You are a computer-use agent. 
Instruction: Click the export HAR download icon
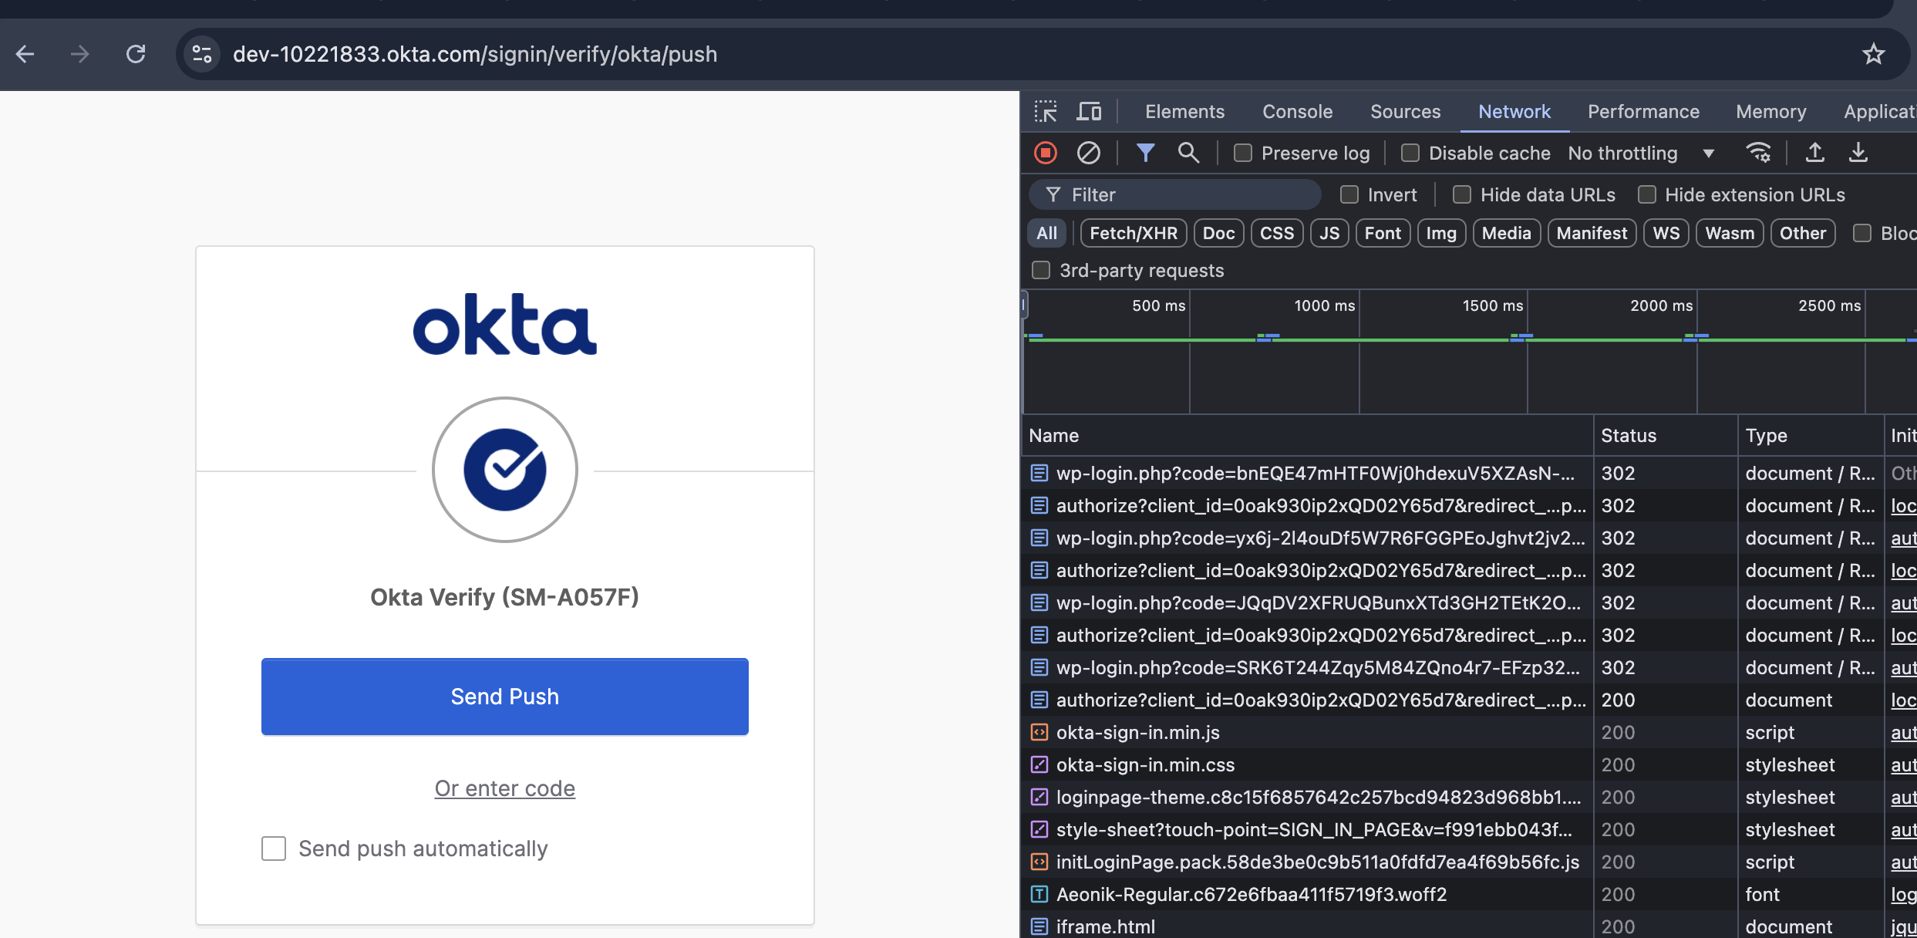coord(1858,153)
